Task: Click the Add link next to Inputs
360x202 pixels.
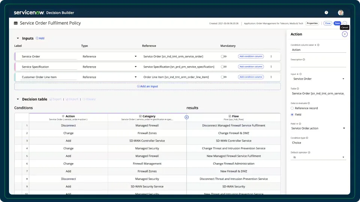Action: pos(40,38)
